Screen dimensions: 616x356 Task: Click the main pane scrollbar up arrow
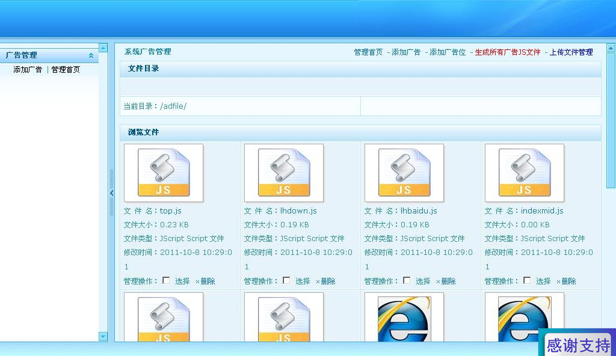(611, 48)
